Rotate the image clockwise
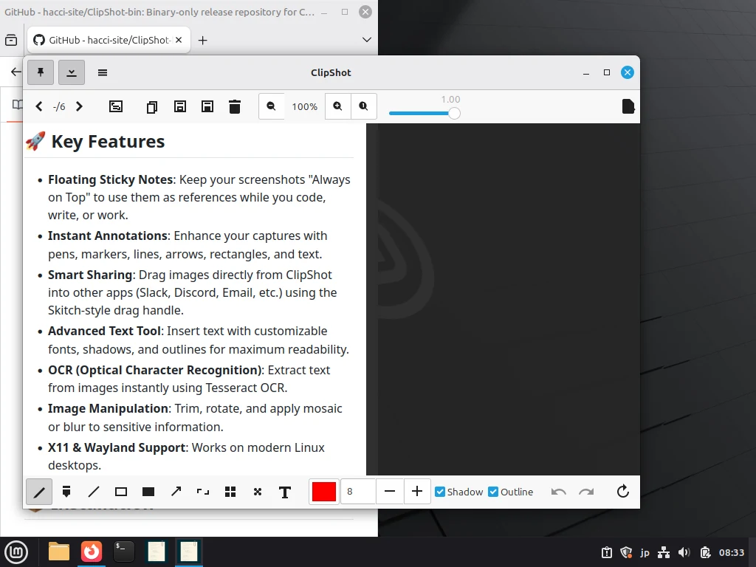Image resolution: width=756 pixels, height=567 pixels. pyautogui.click(x=623, y=491)
